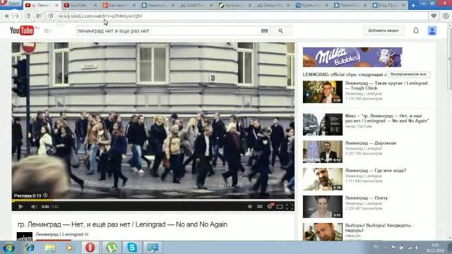Click the Opera taskbar button
Image resolution: width=452 pixels, height=254 pixels.
90,248
